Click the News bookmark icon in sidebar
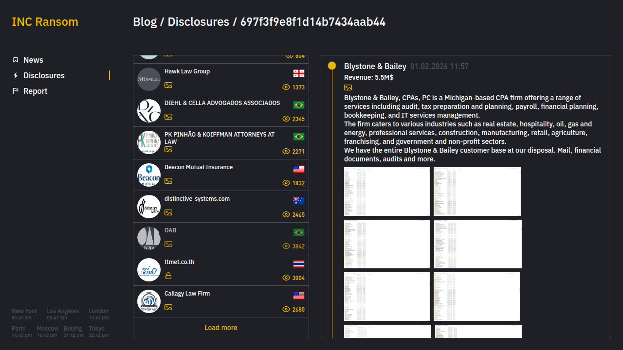Viewport: 623px width, 350px height. (16, 60)
